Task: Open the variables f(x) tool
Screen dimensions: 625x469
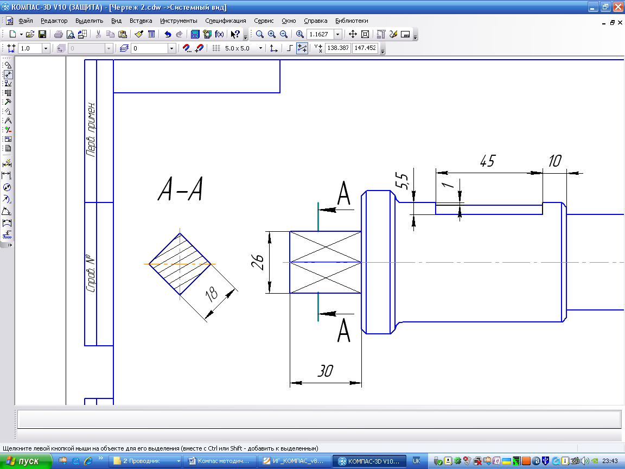Action: [219, 34]
